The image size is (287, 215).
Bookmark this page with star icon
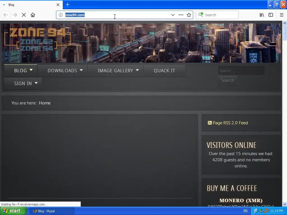tap(189, 15)
